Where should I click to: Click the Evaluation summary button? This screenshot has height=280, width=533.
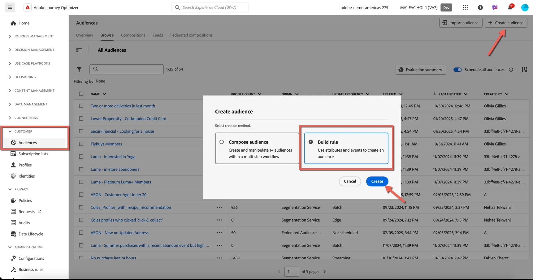421,70
